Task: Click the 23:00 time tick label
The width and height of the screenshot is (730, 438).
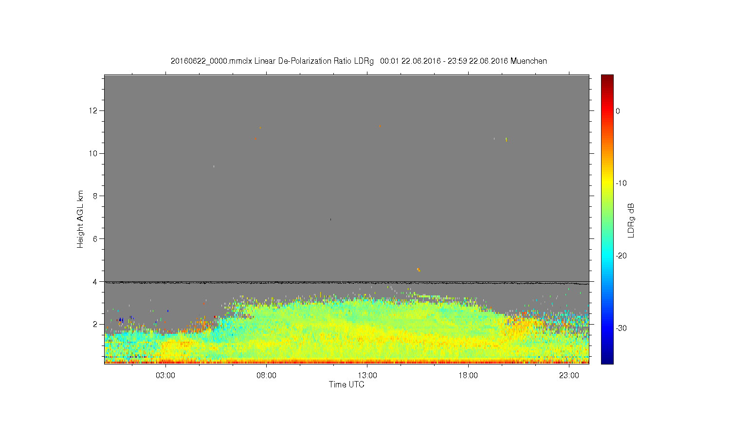Action: coord(569,376)
